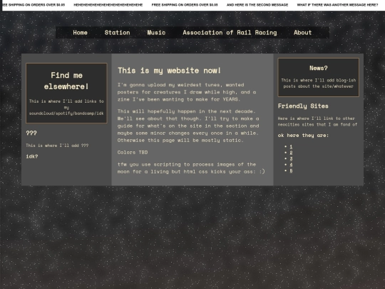This screenshot has width=385, height=289.
Task: Click the 'blog-ish posts' News description
Action: pos(318,83)
